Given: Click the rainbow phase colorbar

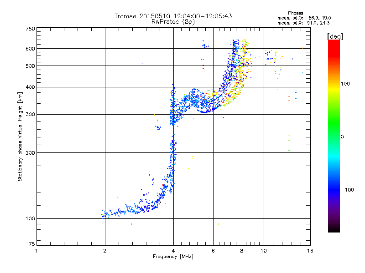Looking at the screenshot, I should click(x=334, y=136).
